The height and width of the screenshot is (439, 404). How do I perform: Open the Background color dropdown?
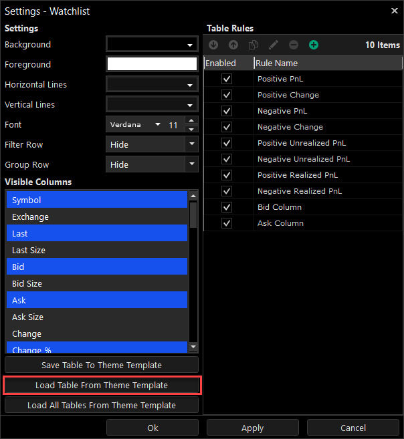pos(190,45)
